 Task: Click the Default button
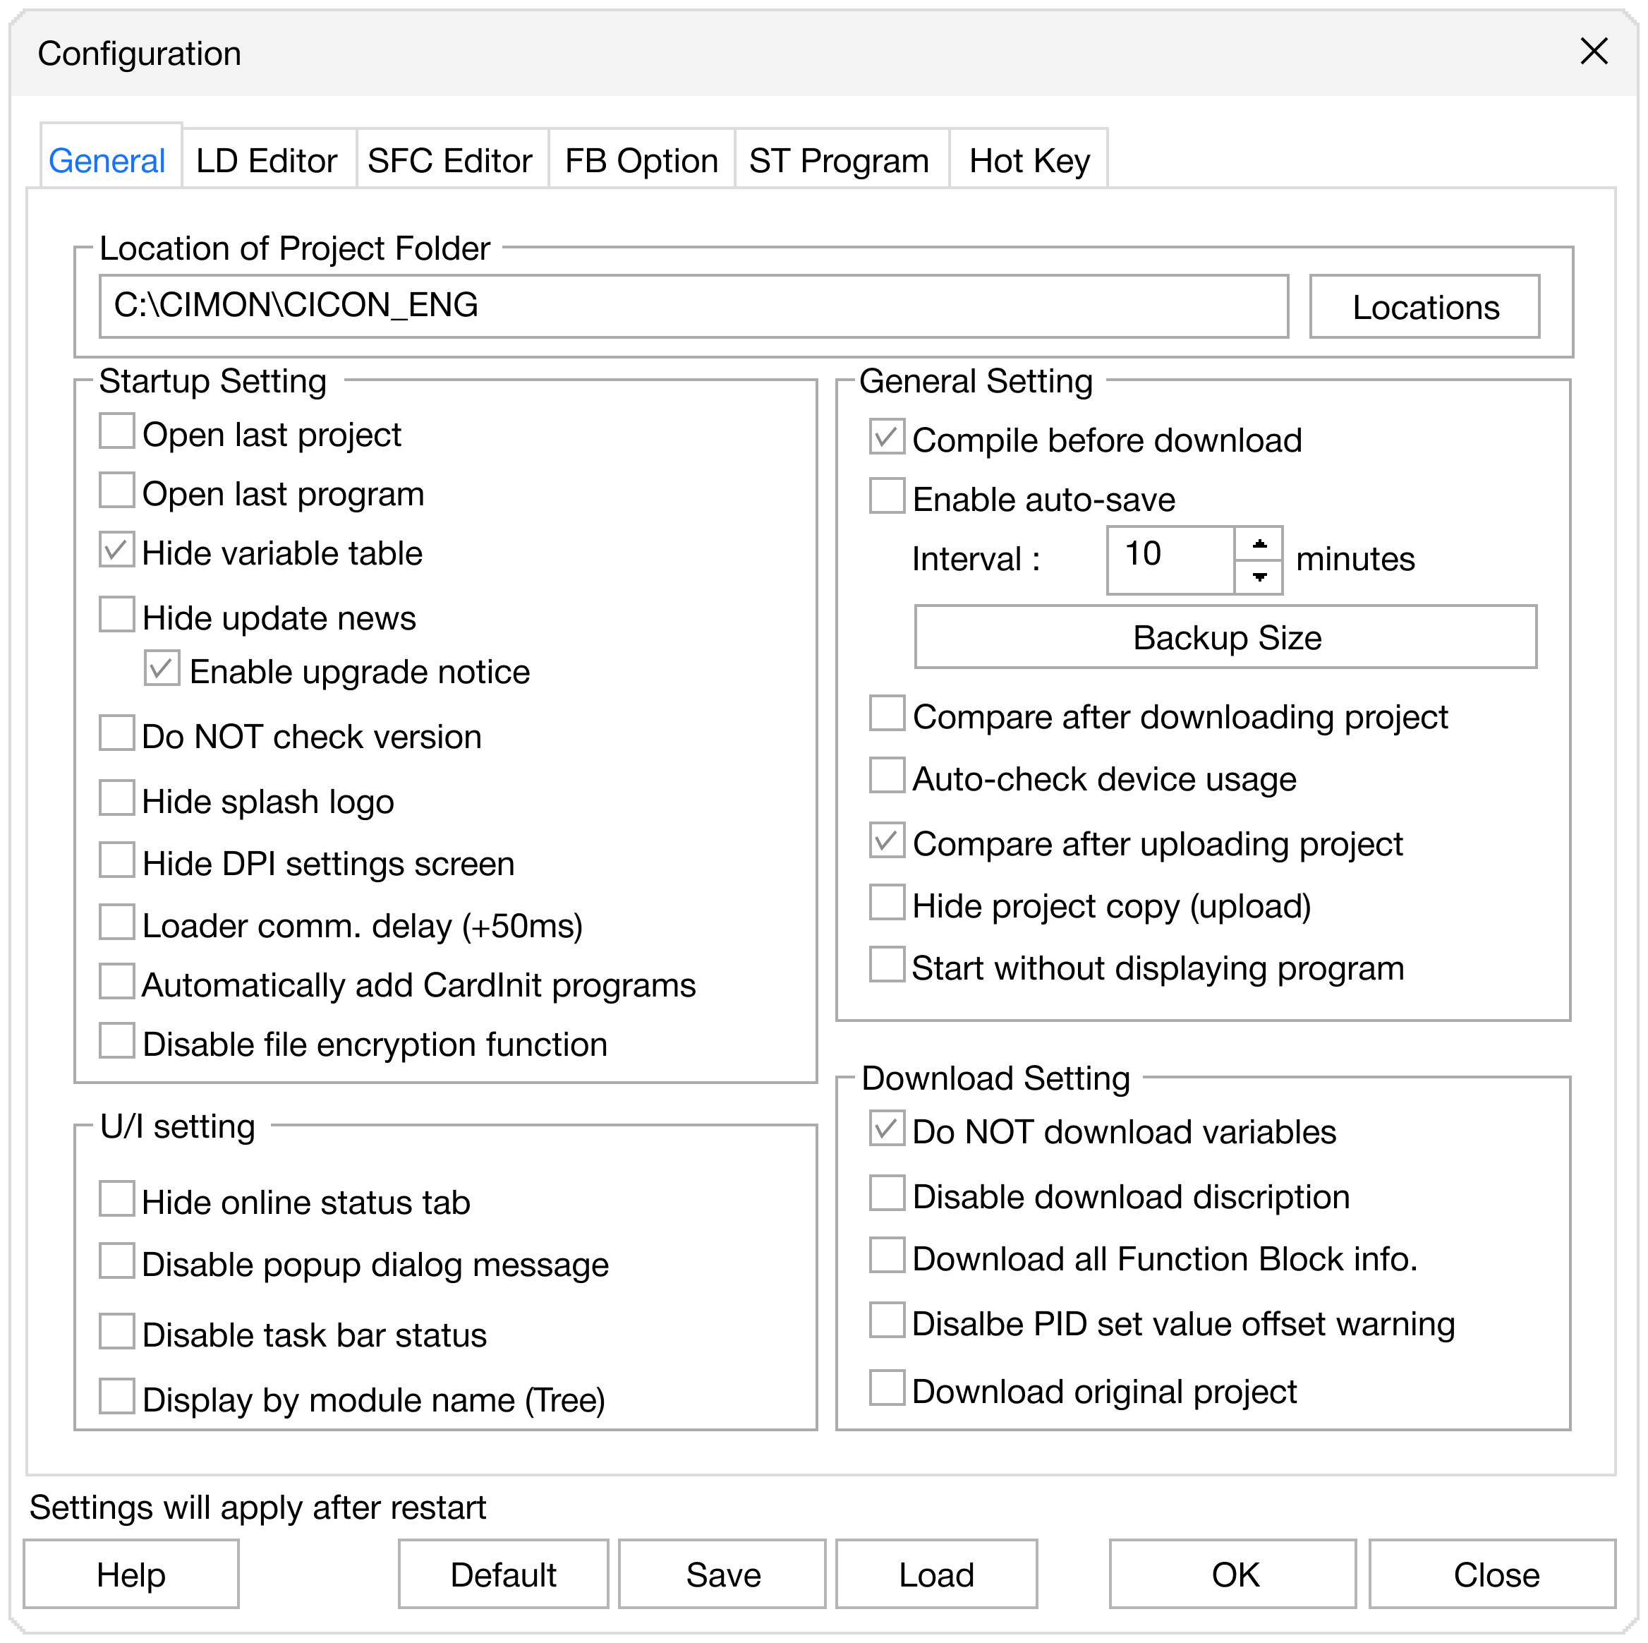502,1574
